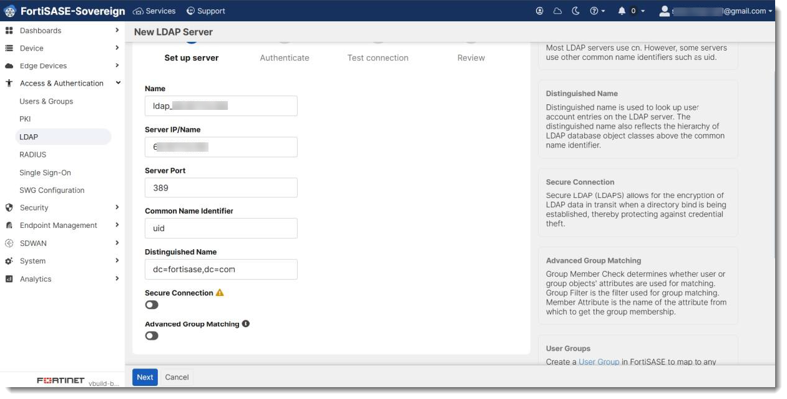Screen dimensions: 787x399
Task: Click the user avatar icon
Action: pyautogui.click(x=664, y=11)
